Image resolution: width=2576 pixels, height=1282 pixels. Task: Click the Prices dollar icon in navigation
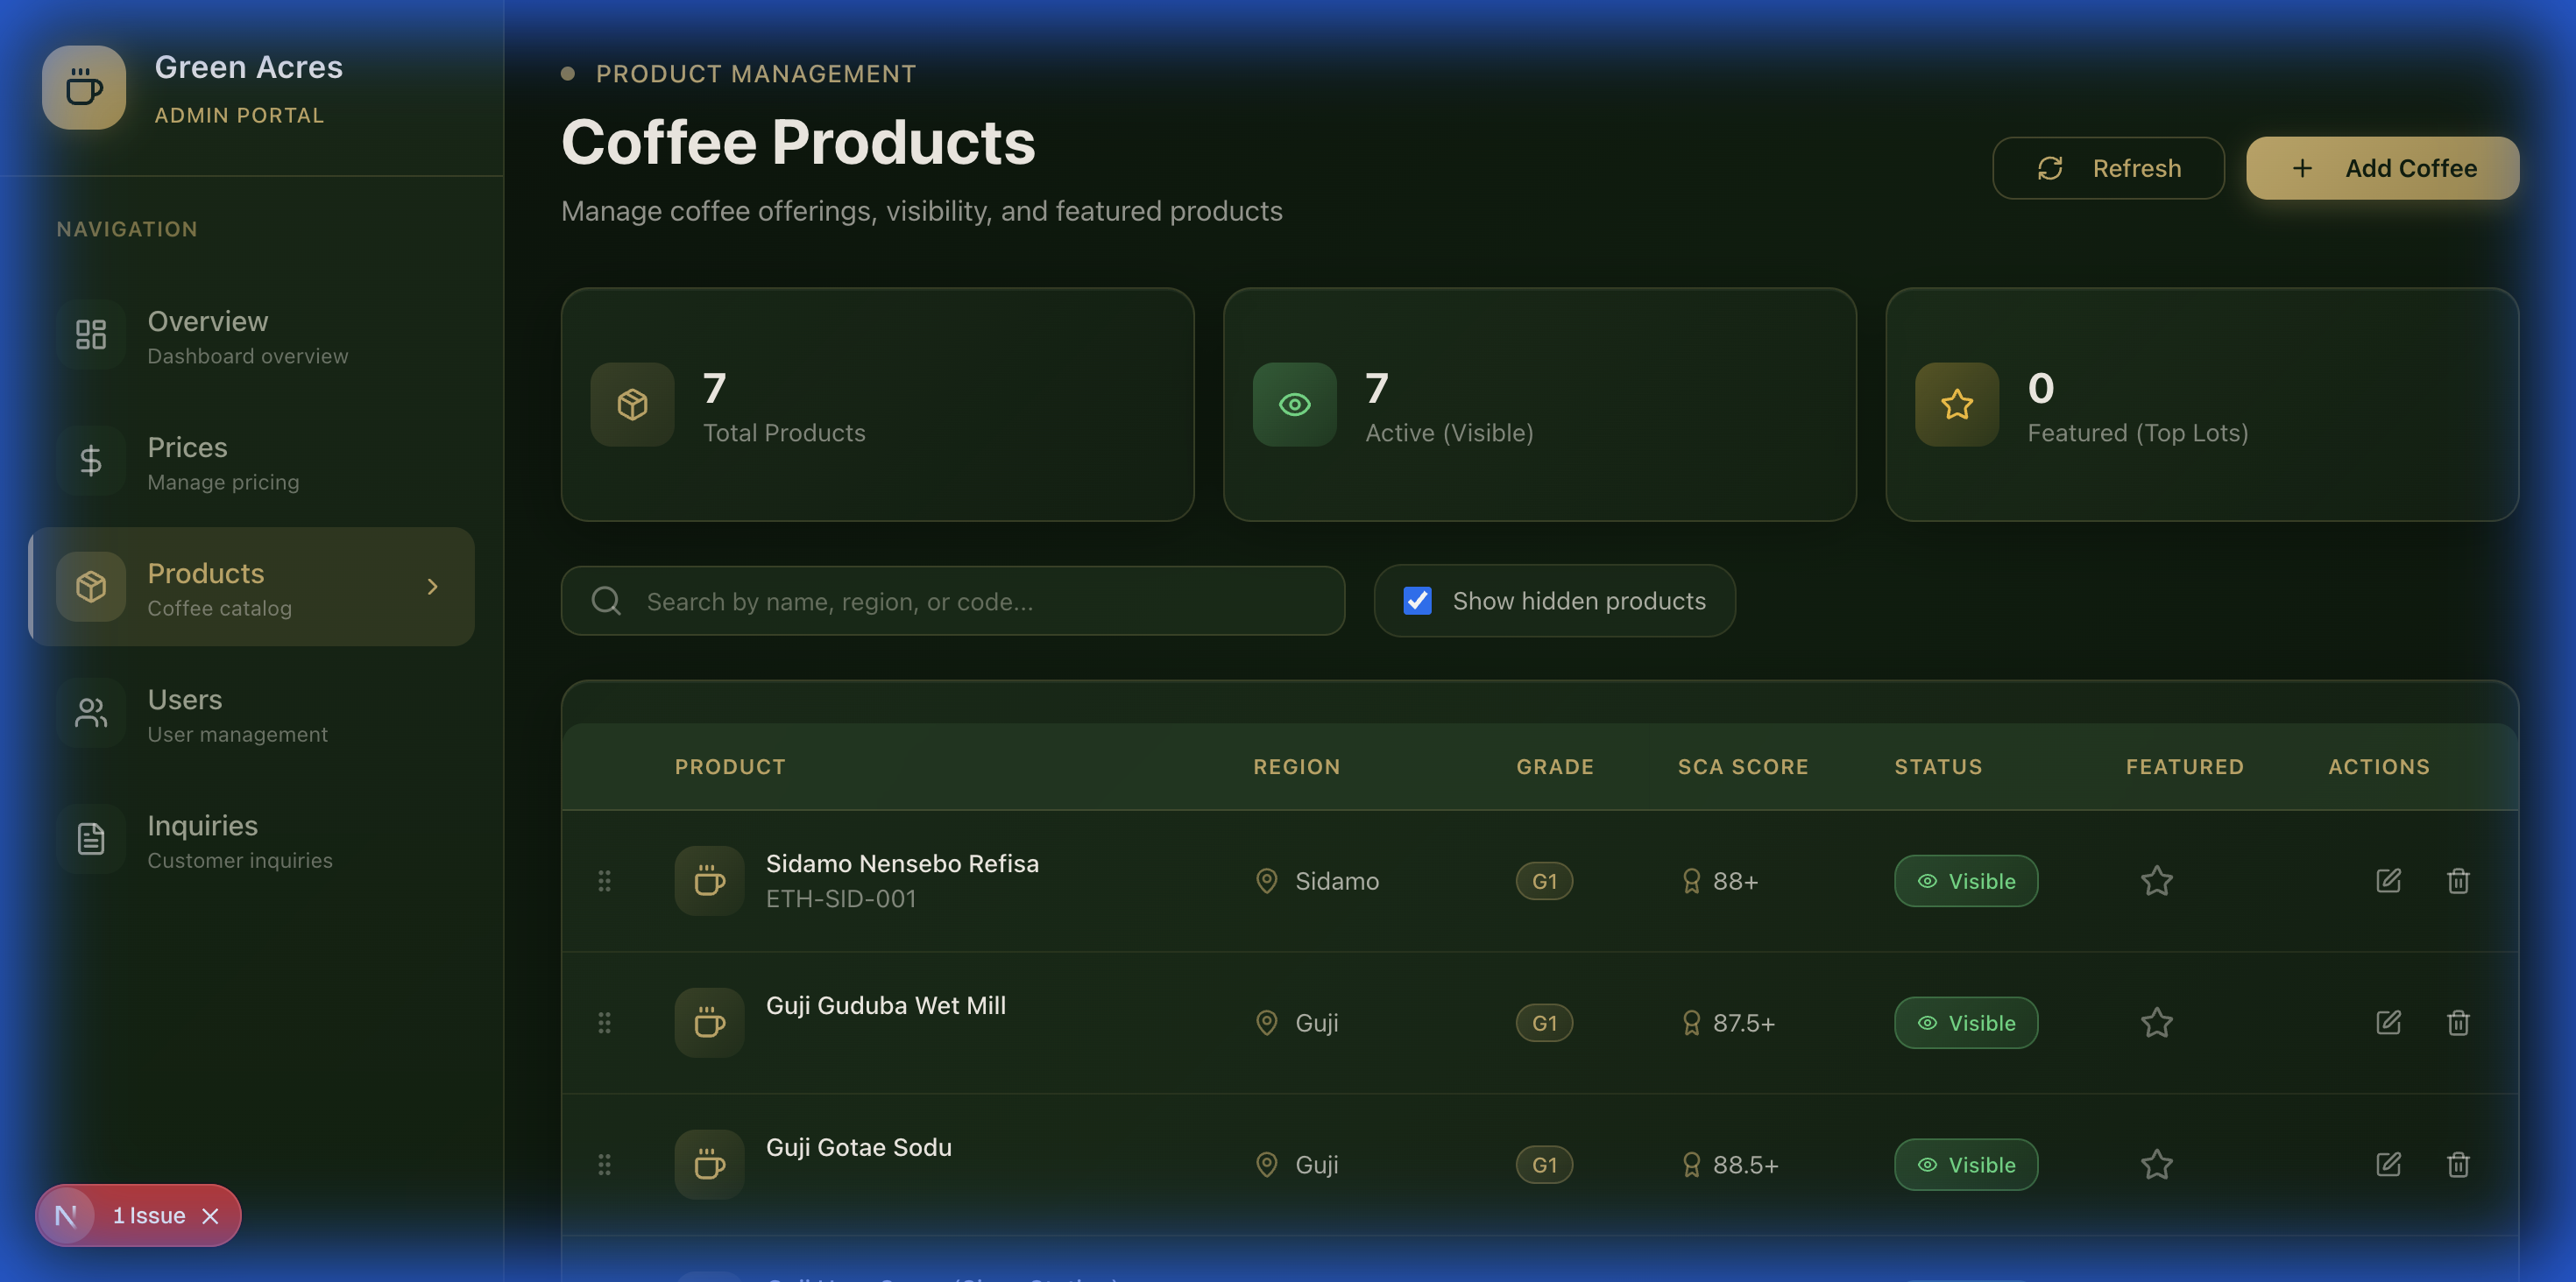pos(90,461)
